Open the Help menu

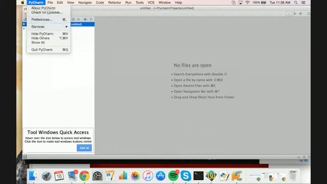(x=178, y=3)
